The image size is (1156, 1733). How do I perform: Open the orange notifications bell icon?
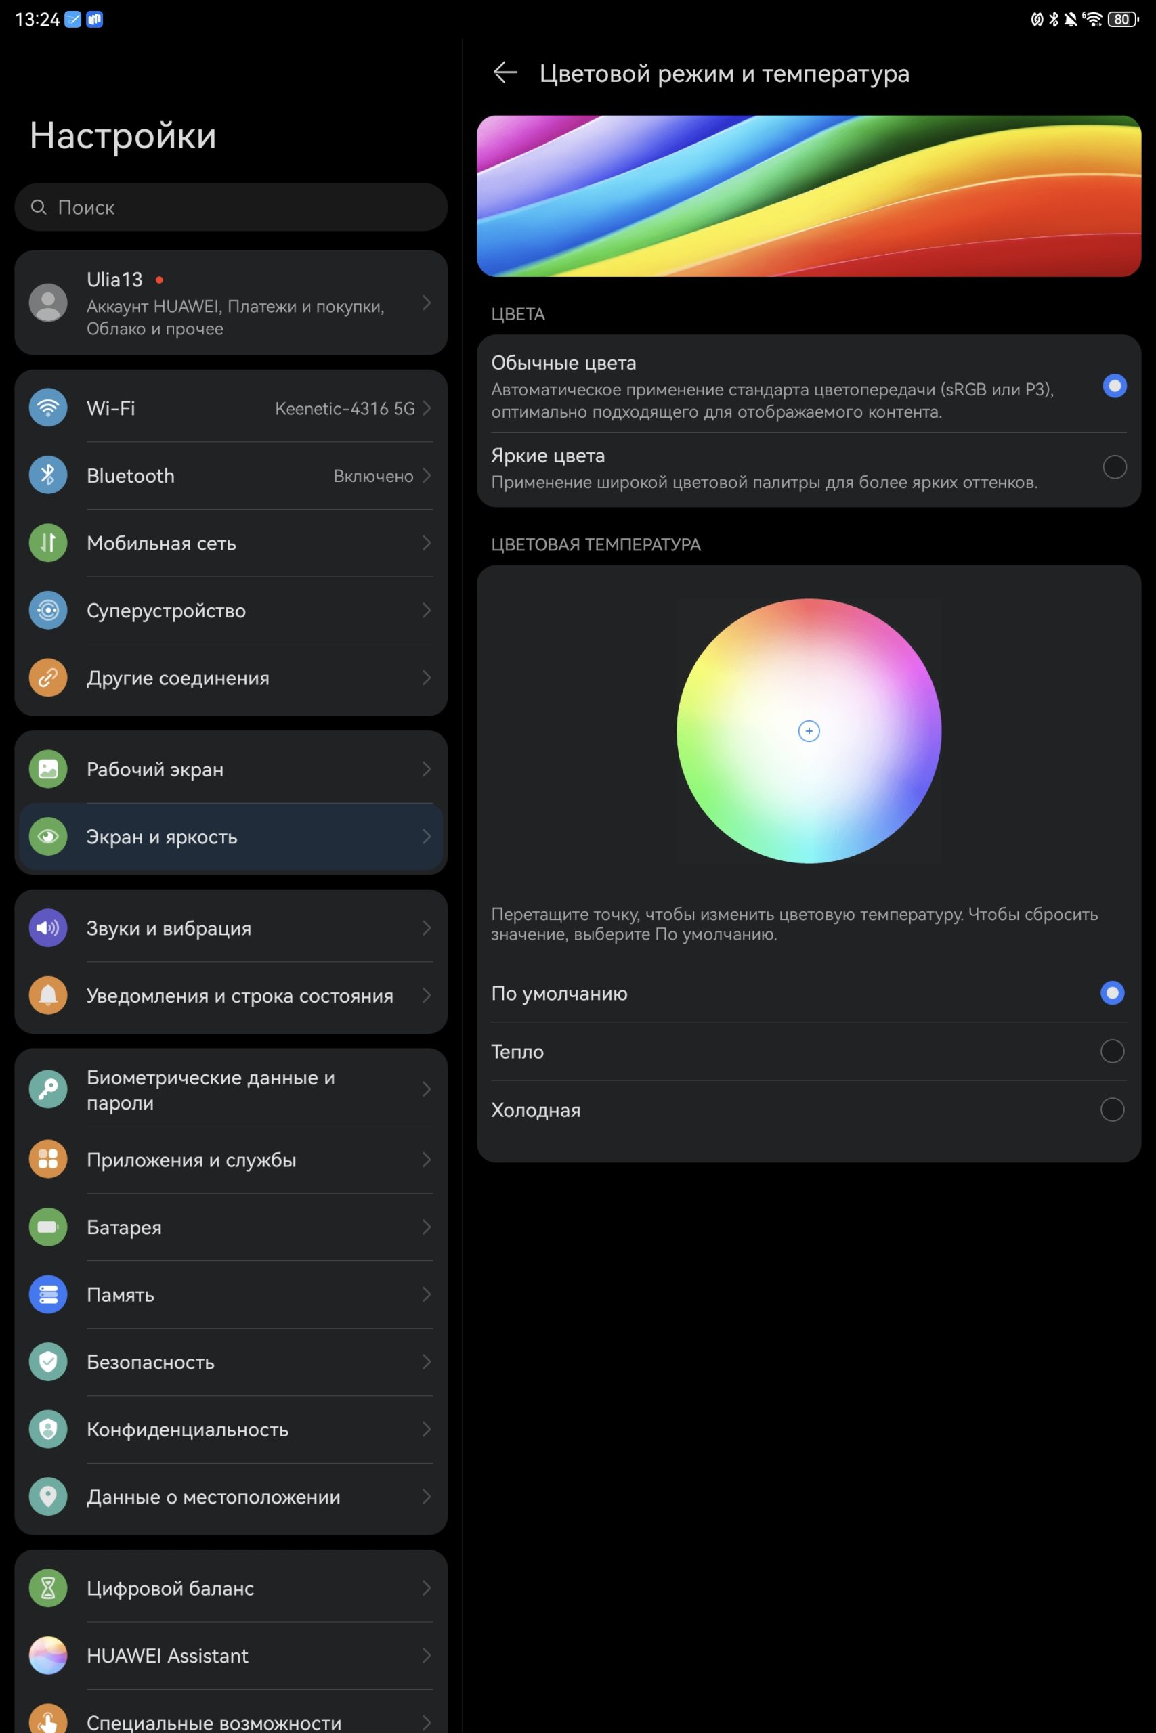pos(48,994)
